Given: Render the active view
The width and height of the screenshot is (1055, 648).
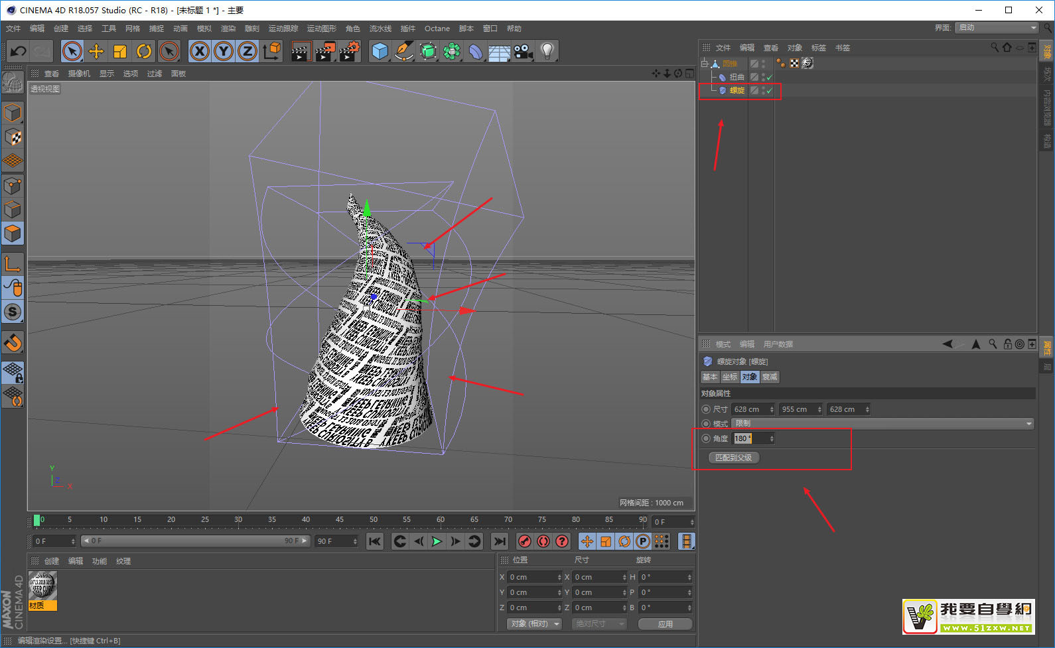Looking at the screenshot, I should [301, 51].
